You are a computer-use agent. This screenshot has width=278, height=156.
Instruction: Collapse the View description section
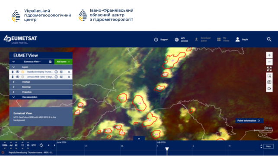[41, 97]
